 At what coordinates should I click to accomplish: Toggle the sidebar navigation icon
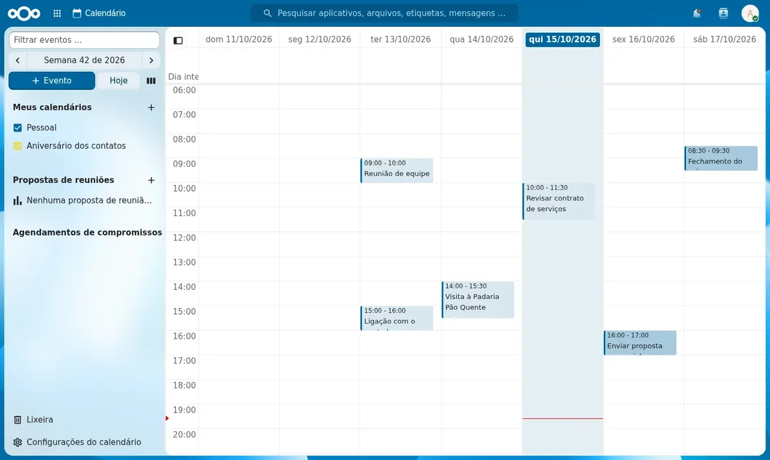click(x=178, y=40)
